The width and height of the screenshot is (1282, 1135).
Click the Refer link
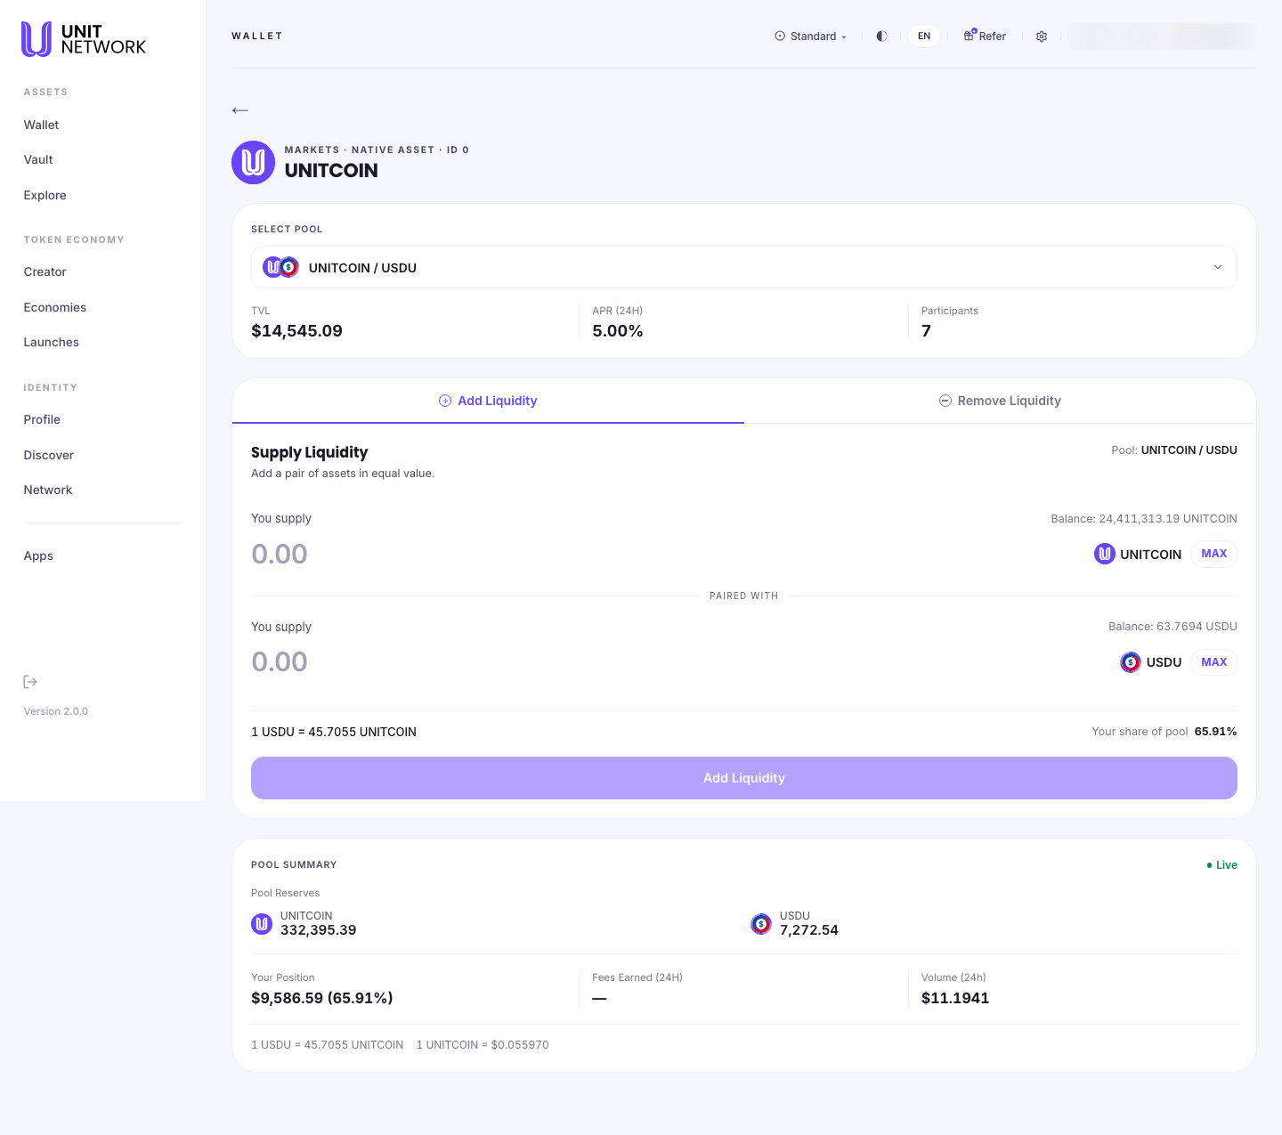tap(985, 36)
